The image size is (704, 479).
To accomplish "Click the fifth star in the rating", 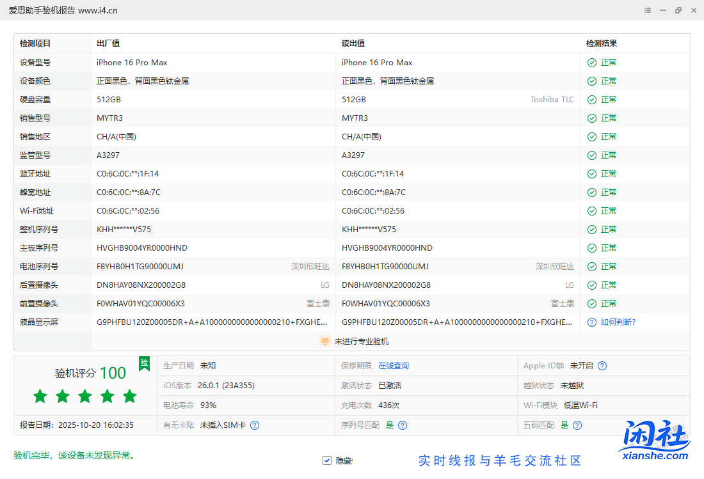I will click(130, 396).
